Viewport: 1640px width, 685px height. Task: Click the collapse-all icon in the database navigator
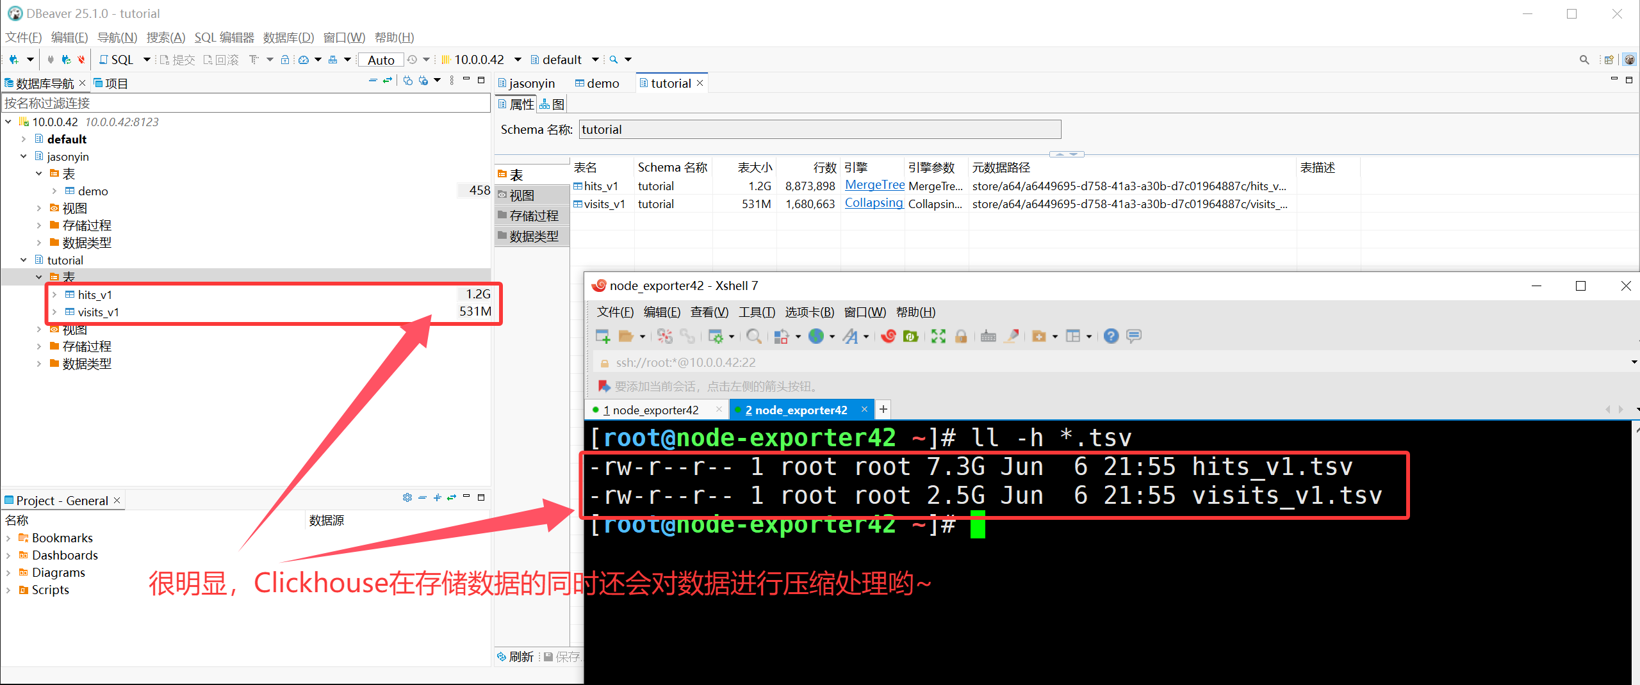[x=373, y=80]
